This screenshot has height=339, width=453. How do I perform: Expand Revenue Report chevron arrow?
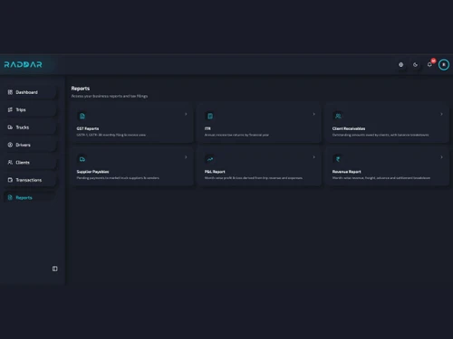click(x=441, y=157)
